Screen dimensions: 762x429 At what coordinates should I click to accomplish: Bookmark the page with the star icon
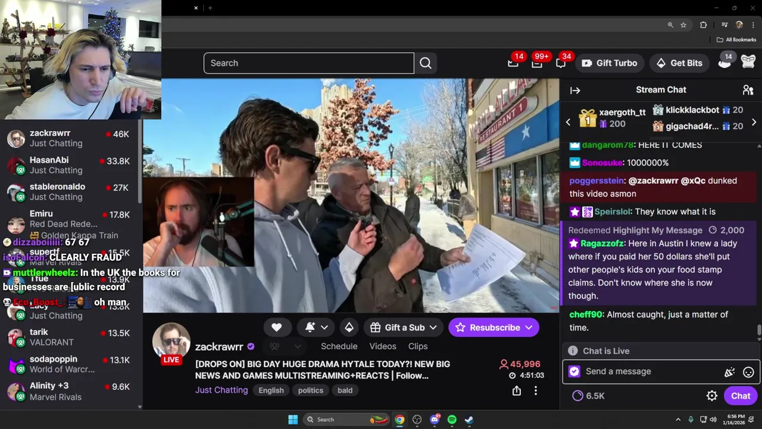click(683, 25)
